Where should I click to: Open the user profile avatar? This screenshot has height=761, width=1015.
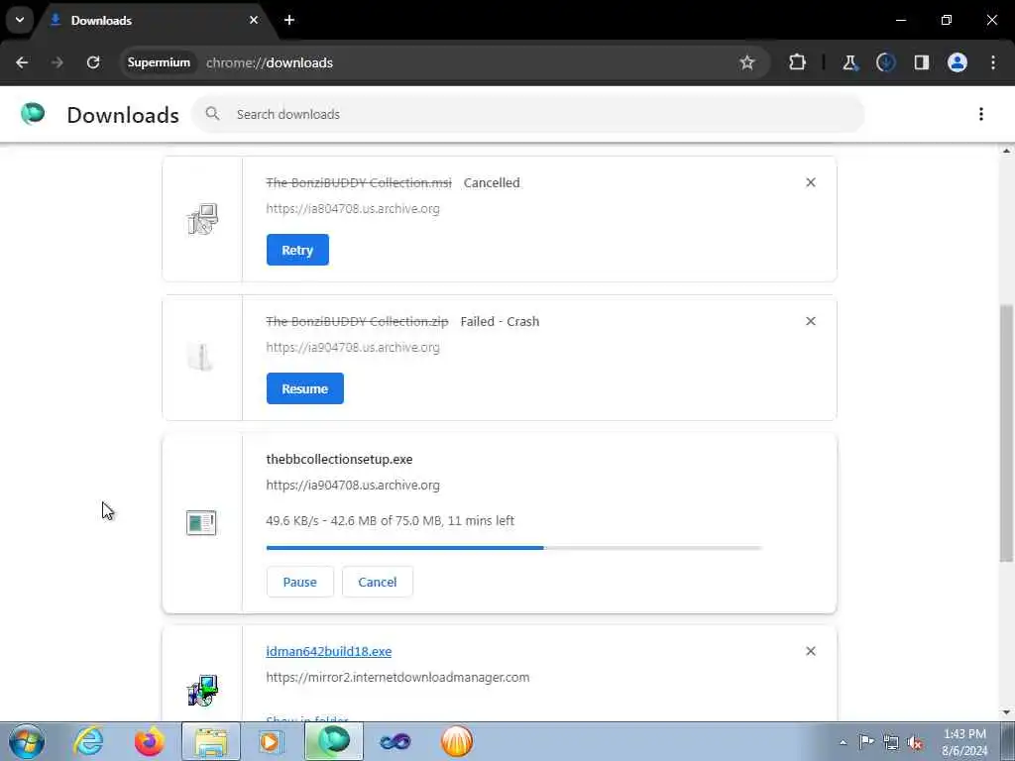tap(958, 62)
